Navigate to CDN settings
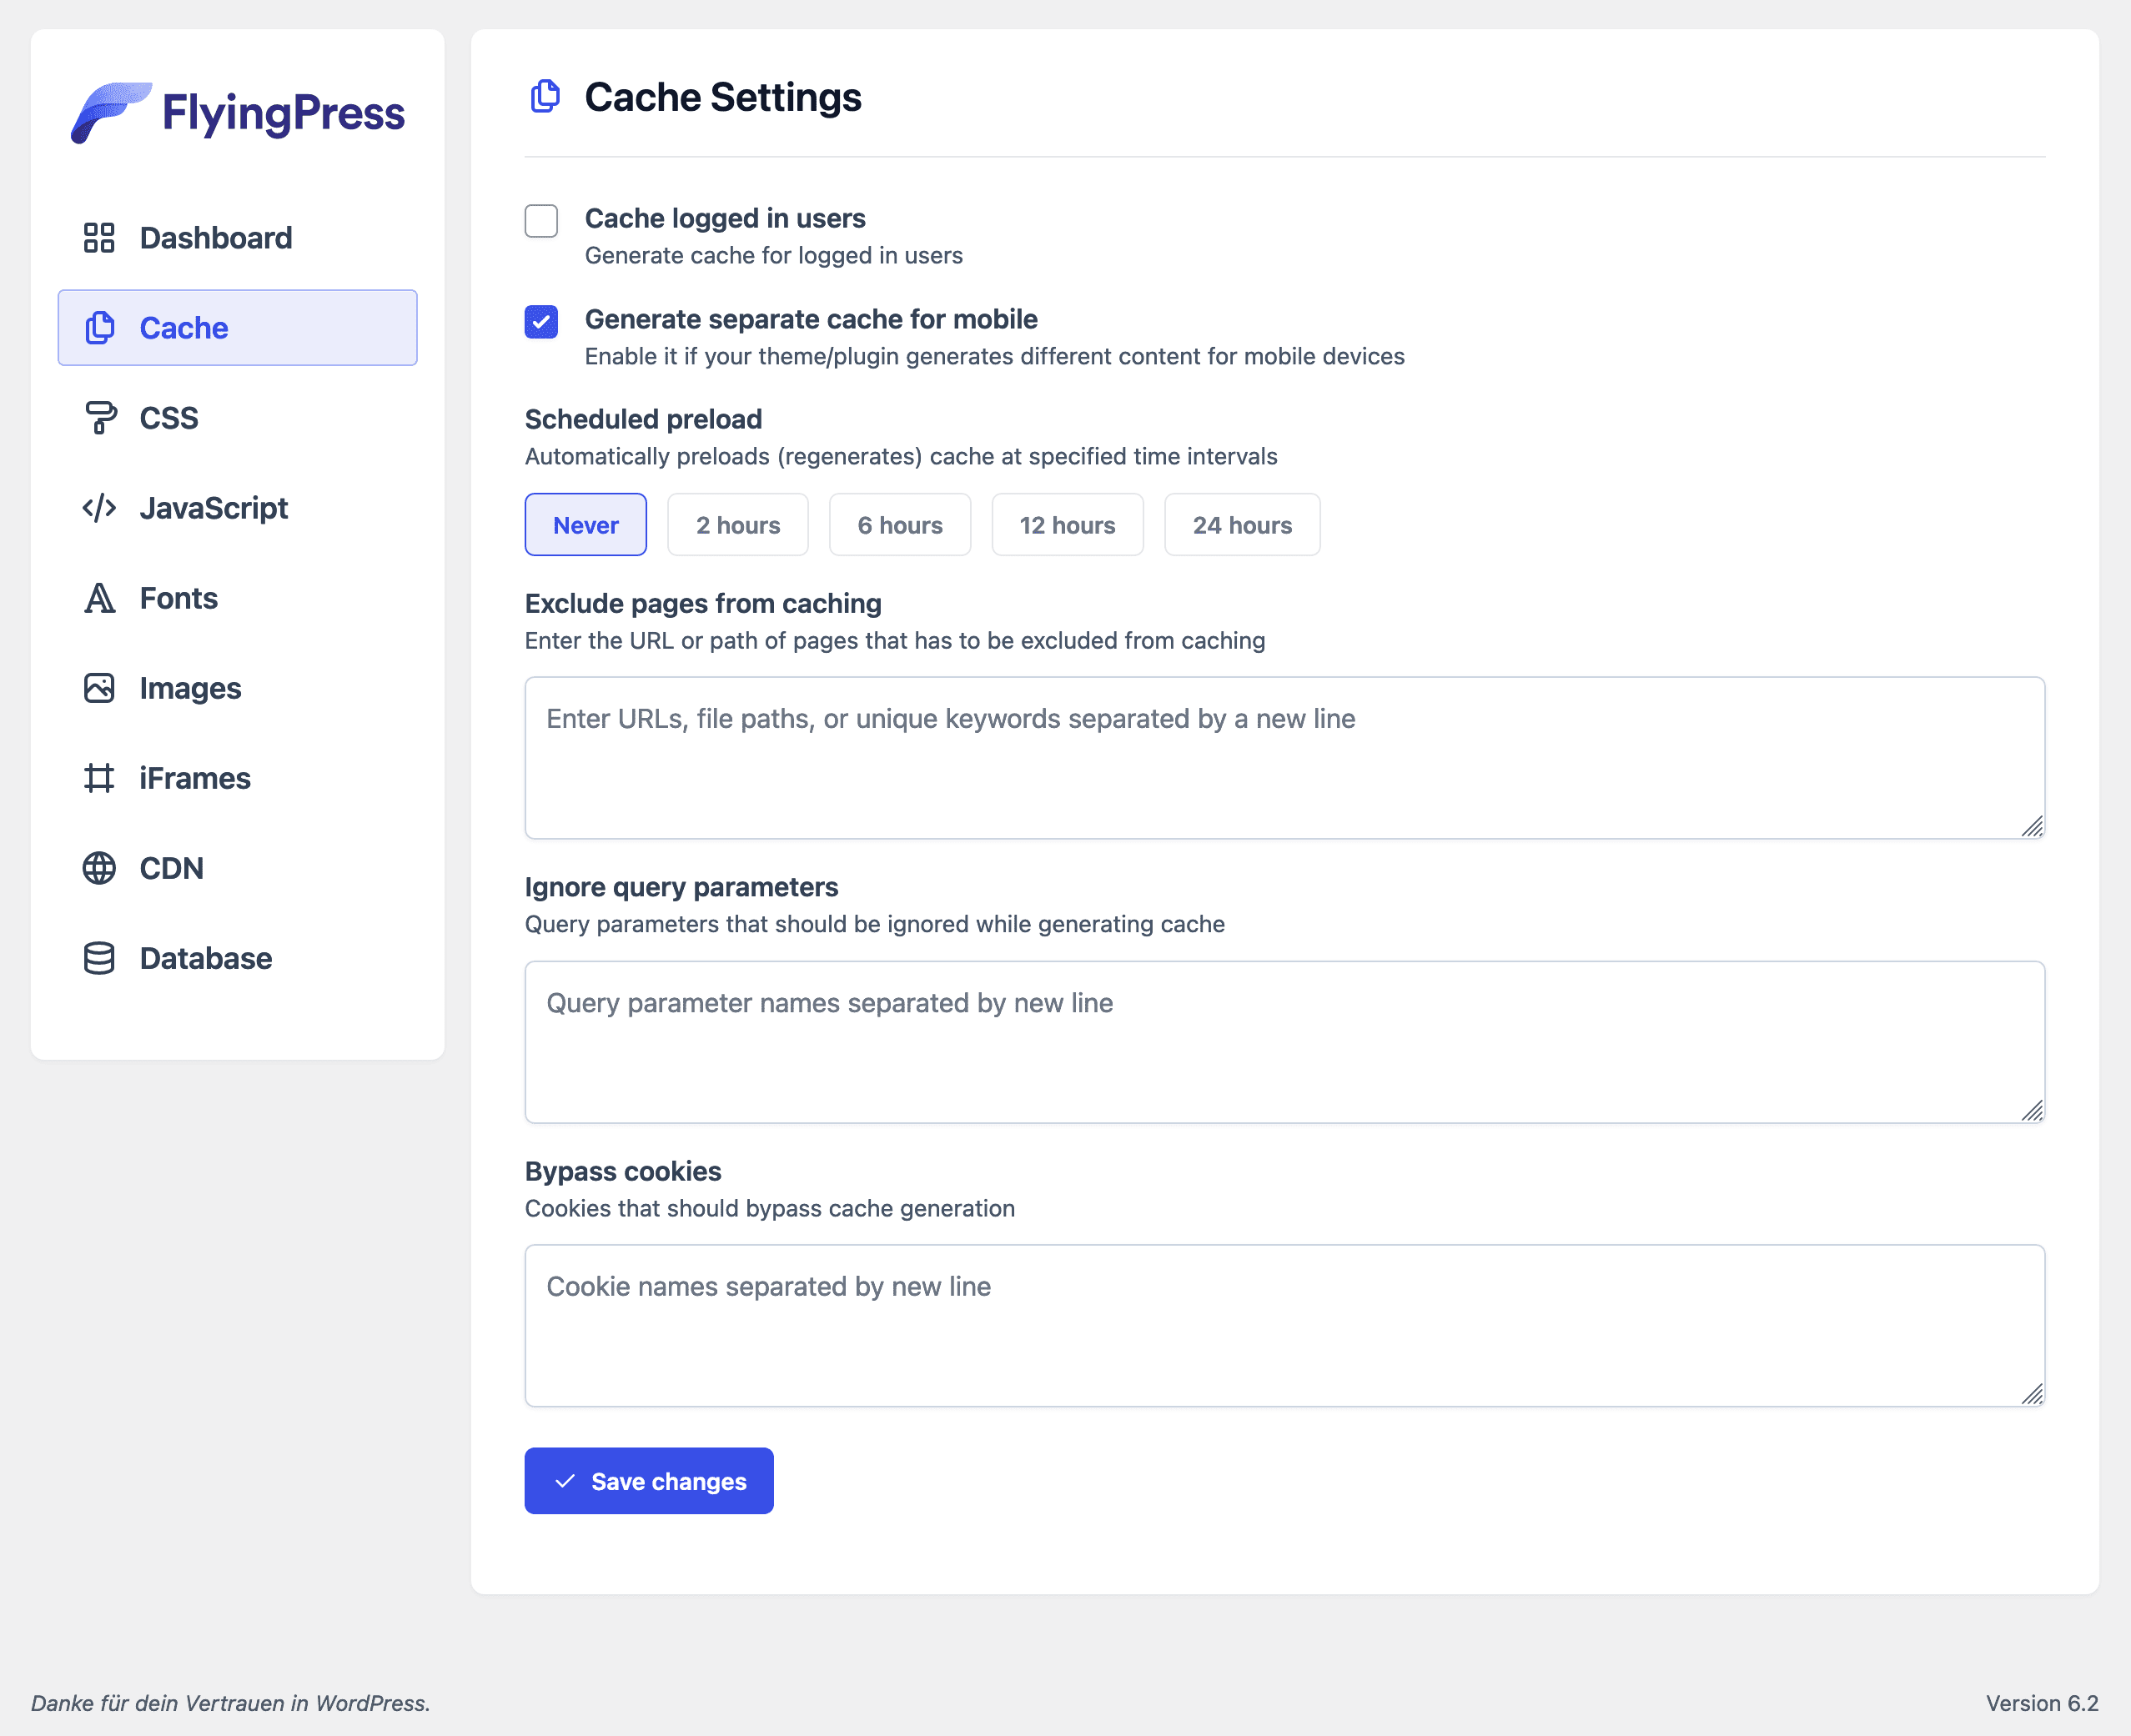The height and width of the screenshot is (1736, 2131). click(238, 868)
